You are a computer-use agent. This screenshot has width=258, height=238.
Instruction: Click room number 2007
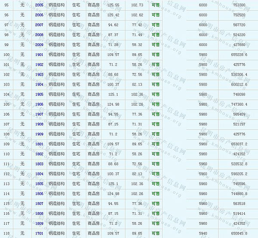[39, 25]
